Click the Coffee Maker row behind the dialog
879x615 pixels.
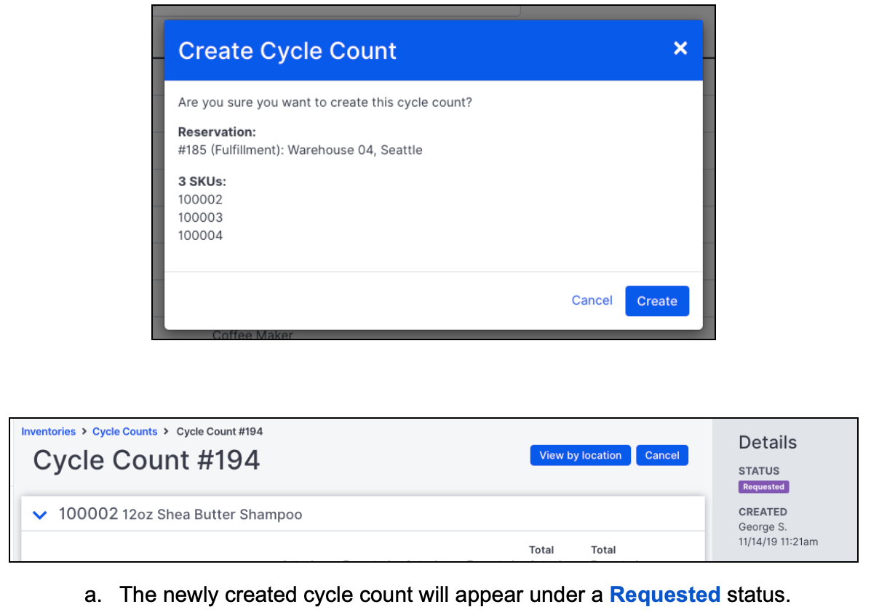(252, 334)
